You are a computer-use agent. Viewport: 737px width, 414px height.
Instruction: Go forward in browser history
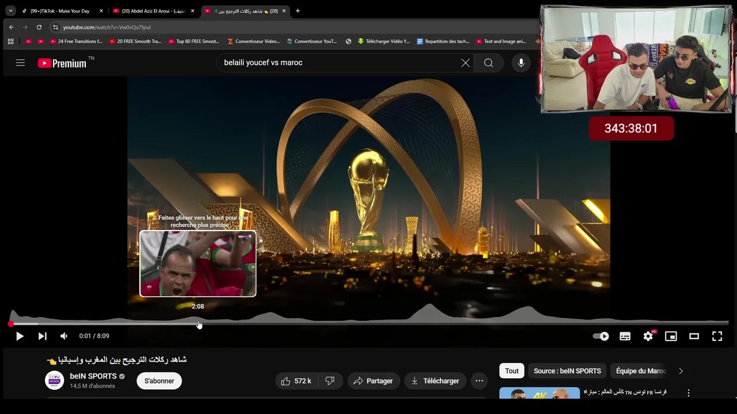coord(25,27)
